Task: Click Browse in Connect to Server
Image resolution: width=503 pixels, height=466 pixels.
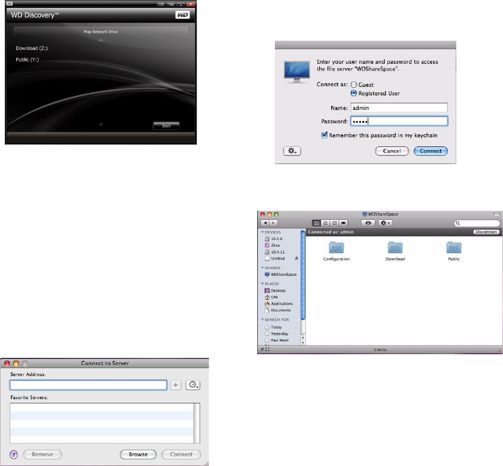Action: click(x=138, y=454)
